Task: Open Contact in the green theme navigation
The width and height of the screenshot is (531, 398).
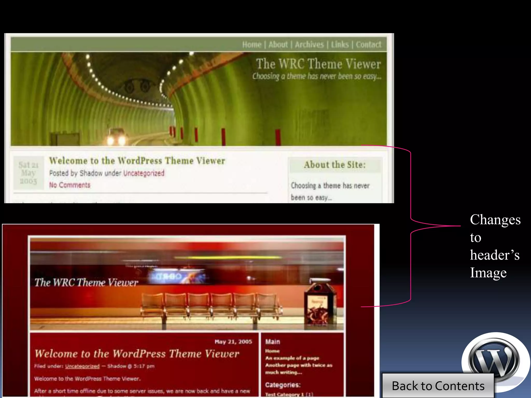Action: tap(368, 45)
